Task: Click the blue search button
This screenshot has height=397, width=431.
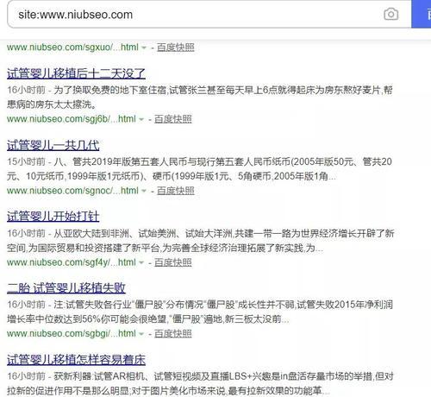Action: point(422,14)
